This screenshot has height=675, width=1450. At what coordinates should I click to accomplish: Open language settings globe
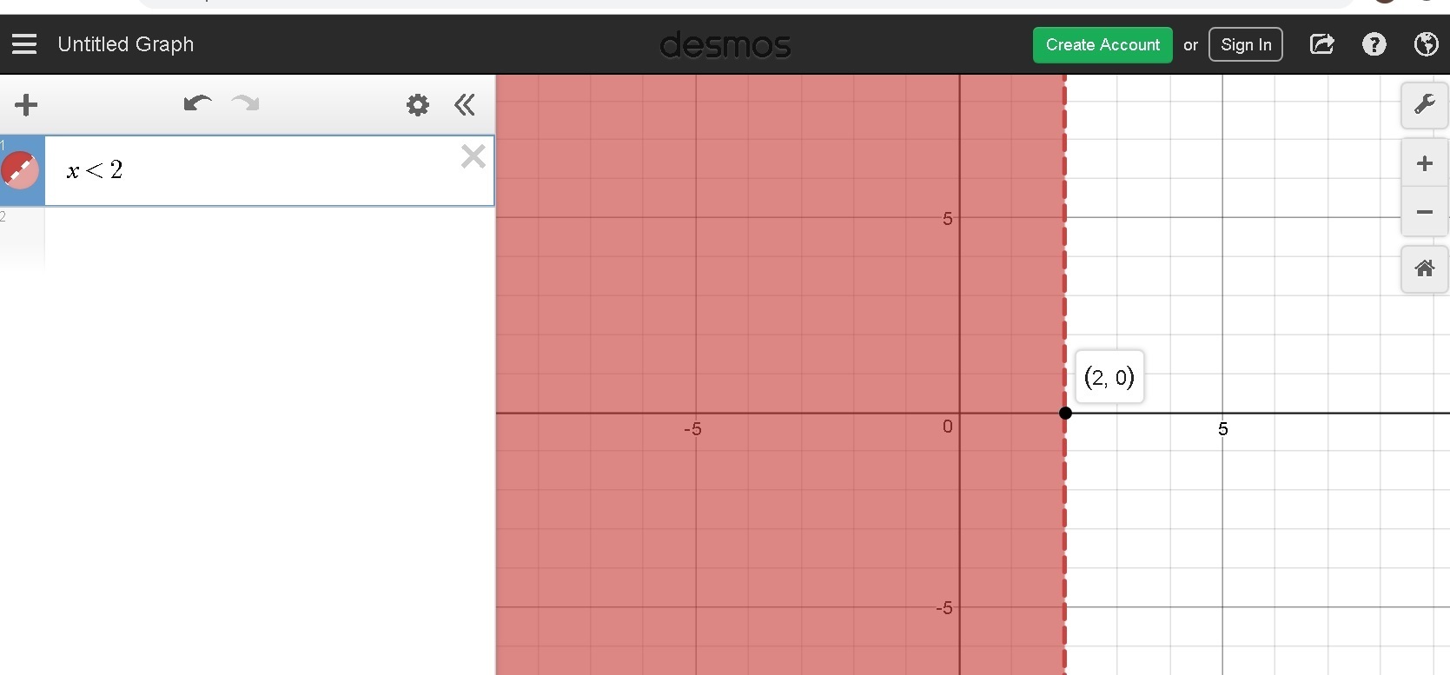pyautogui.click(x=1426, y=44)
